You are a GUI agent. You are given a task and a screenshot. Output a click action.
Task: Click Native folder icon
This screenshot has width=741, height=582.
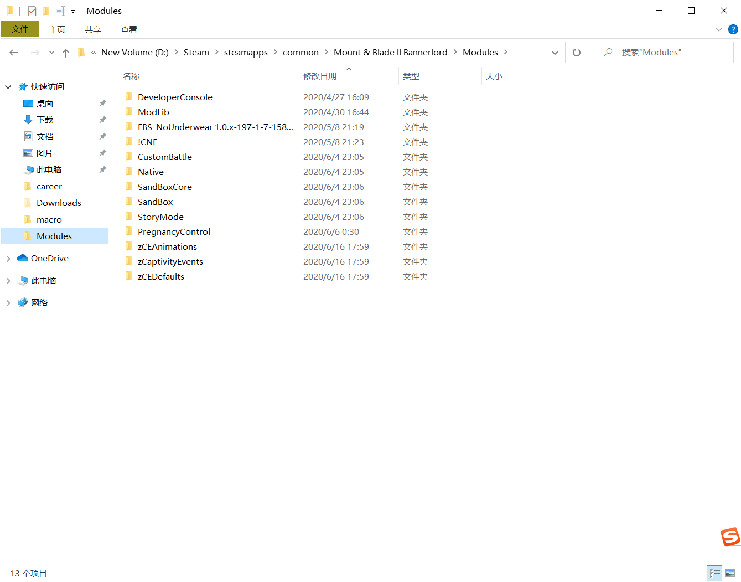point(129,172)
